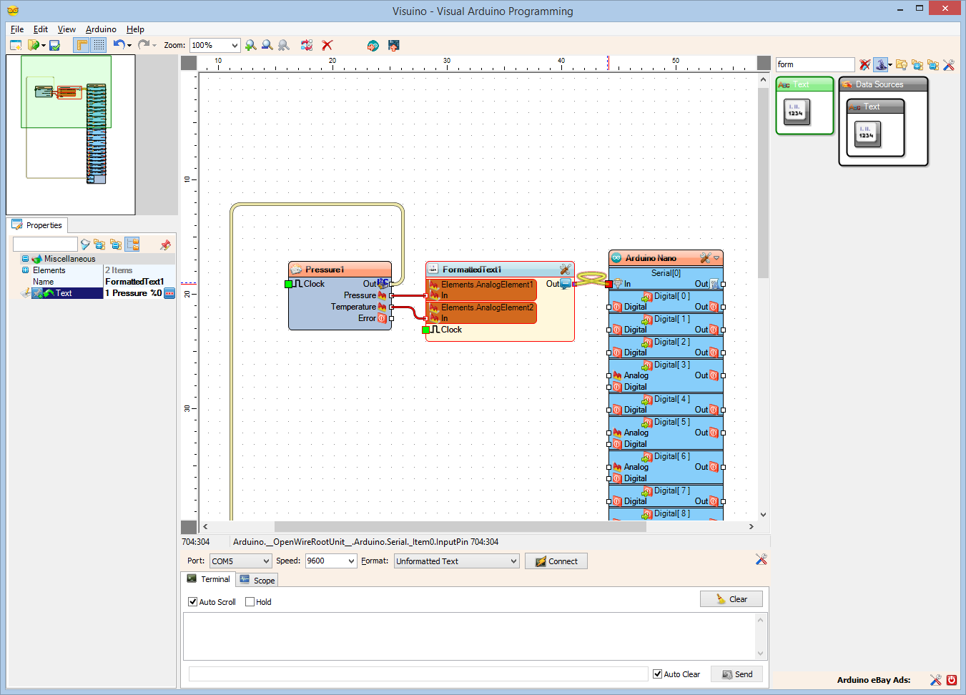Click the terminal send text input field
Viewport: 966px width, 695px height.
(x=418, y=674)
